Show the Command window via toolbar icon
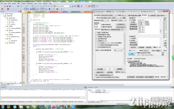 point(26,9)
